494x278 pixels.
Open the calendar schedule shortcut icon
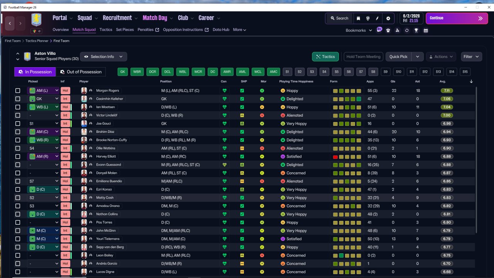pyautogui.click(x=426, y=30)
